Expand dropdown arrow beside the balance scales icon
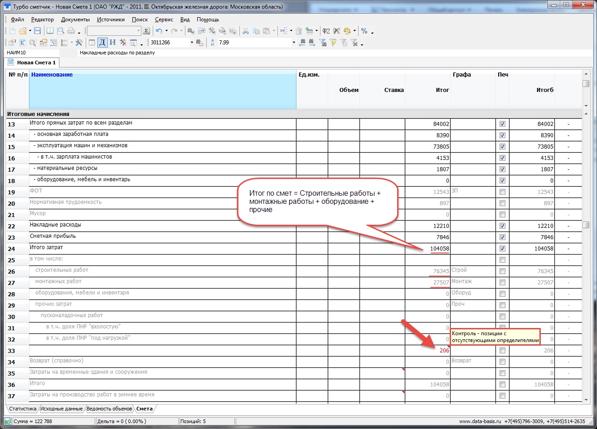Image resolution: width=597 pixels, height=429 pixels. (x=354, y=31)
